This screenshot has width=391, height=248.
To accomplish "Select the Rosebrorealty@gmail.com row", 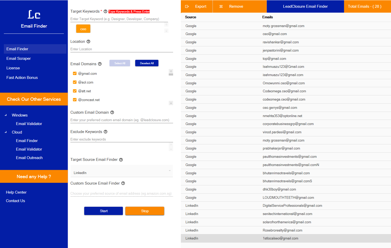I will tap(286, 230).
